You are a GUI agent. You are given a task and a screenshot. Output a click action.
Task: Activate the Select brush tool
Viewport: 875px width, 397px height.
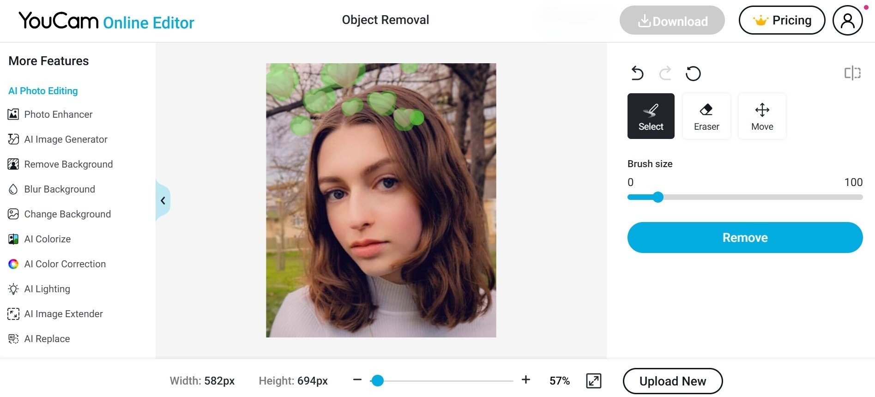pos(651,116)
